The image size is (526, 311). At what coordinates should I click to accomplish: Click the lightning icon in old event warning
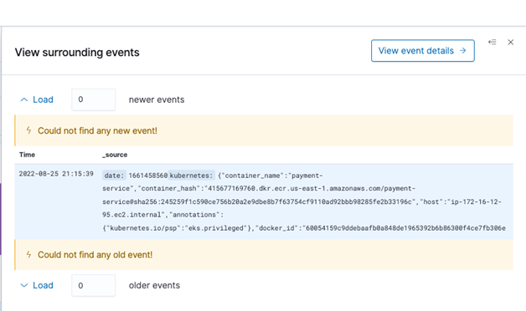pos(28,254)
